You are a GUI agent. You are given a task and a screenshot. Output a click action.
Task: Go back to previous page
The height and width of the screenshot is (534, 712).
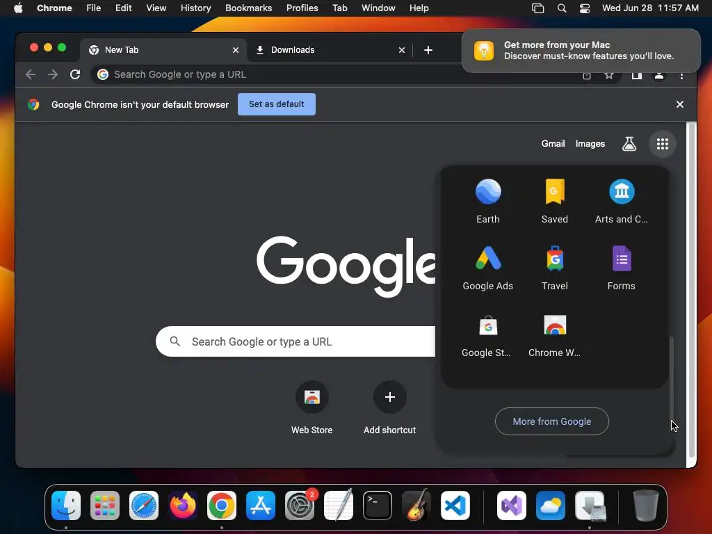click(x=31, y=74)
